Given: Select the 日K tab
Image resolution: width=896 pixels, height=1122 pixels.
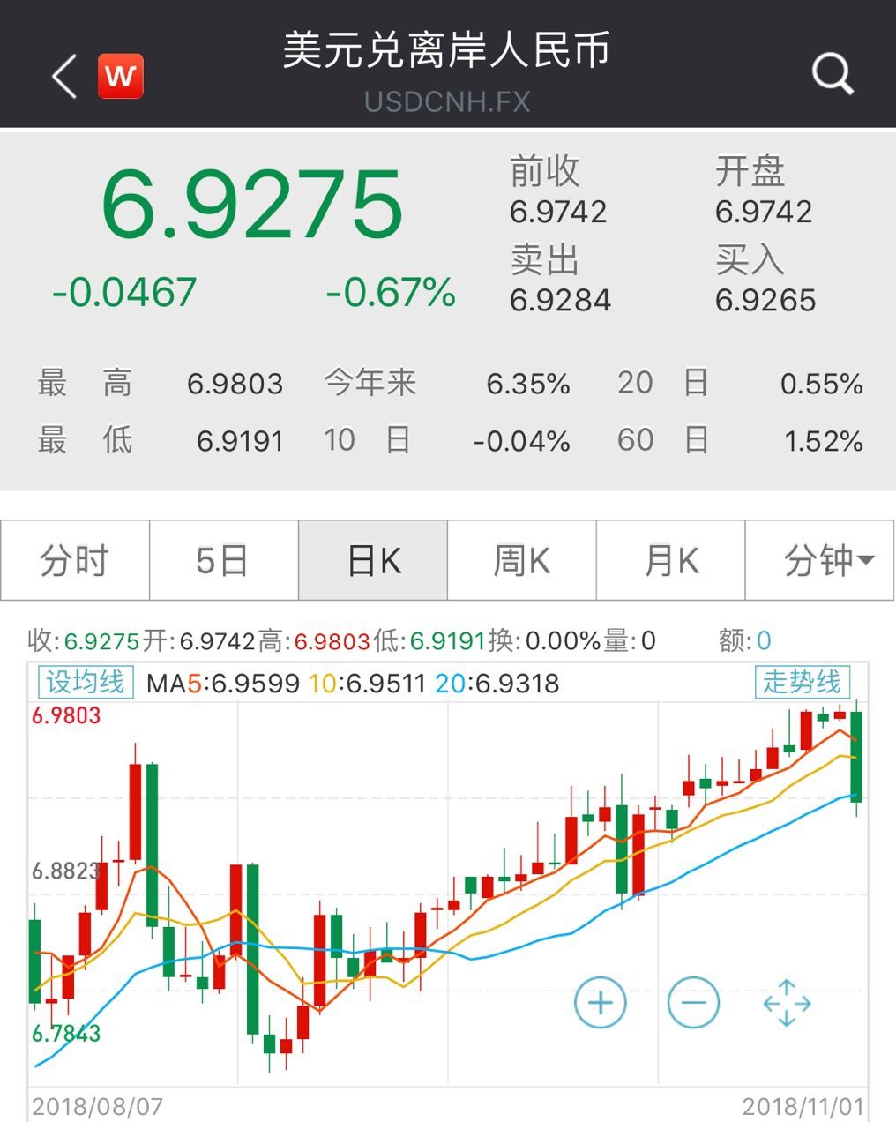Looking at the screenshot, I should pyautogui.click(x=373, y=560).
